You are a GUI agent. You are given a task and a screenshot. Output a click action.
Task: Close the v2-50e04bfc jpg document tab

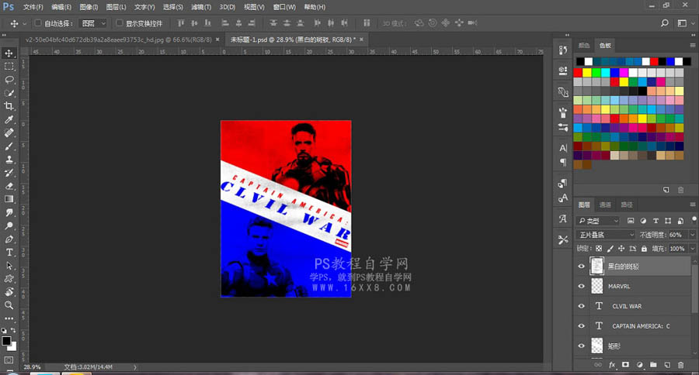point(217,40)
